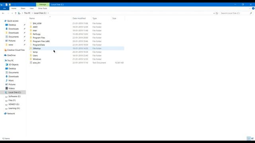Select Program Files (x86) folder icon
Screen dimensions: 255x143
(x=31, y=41)
